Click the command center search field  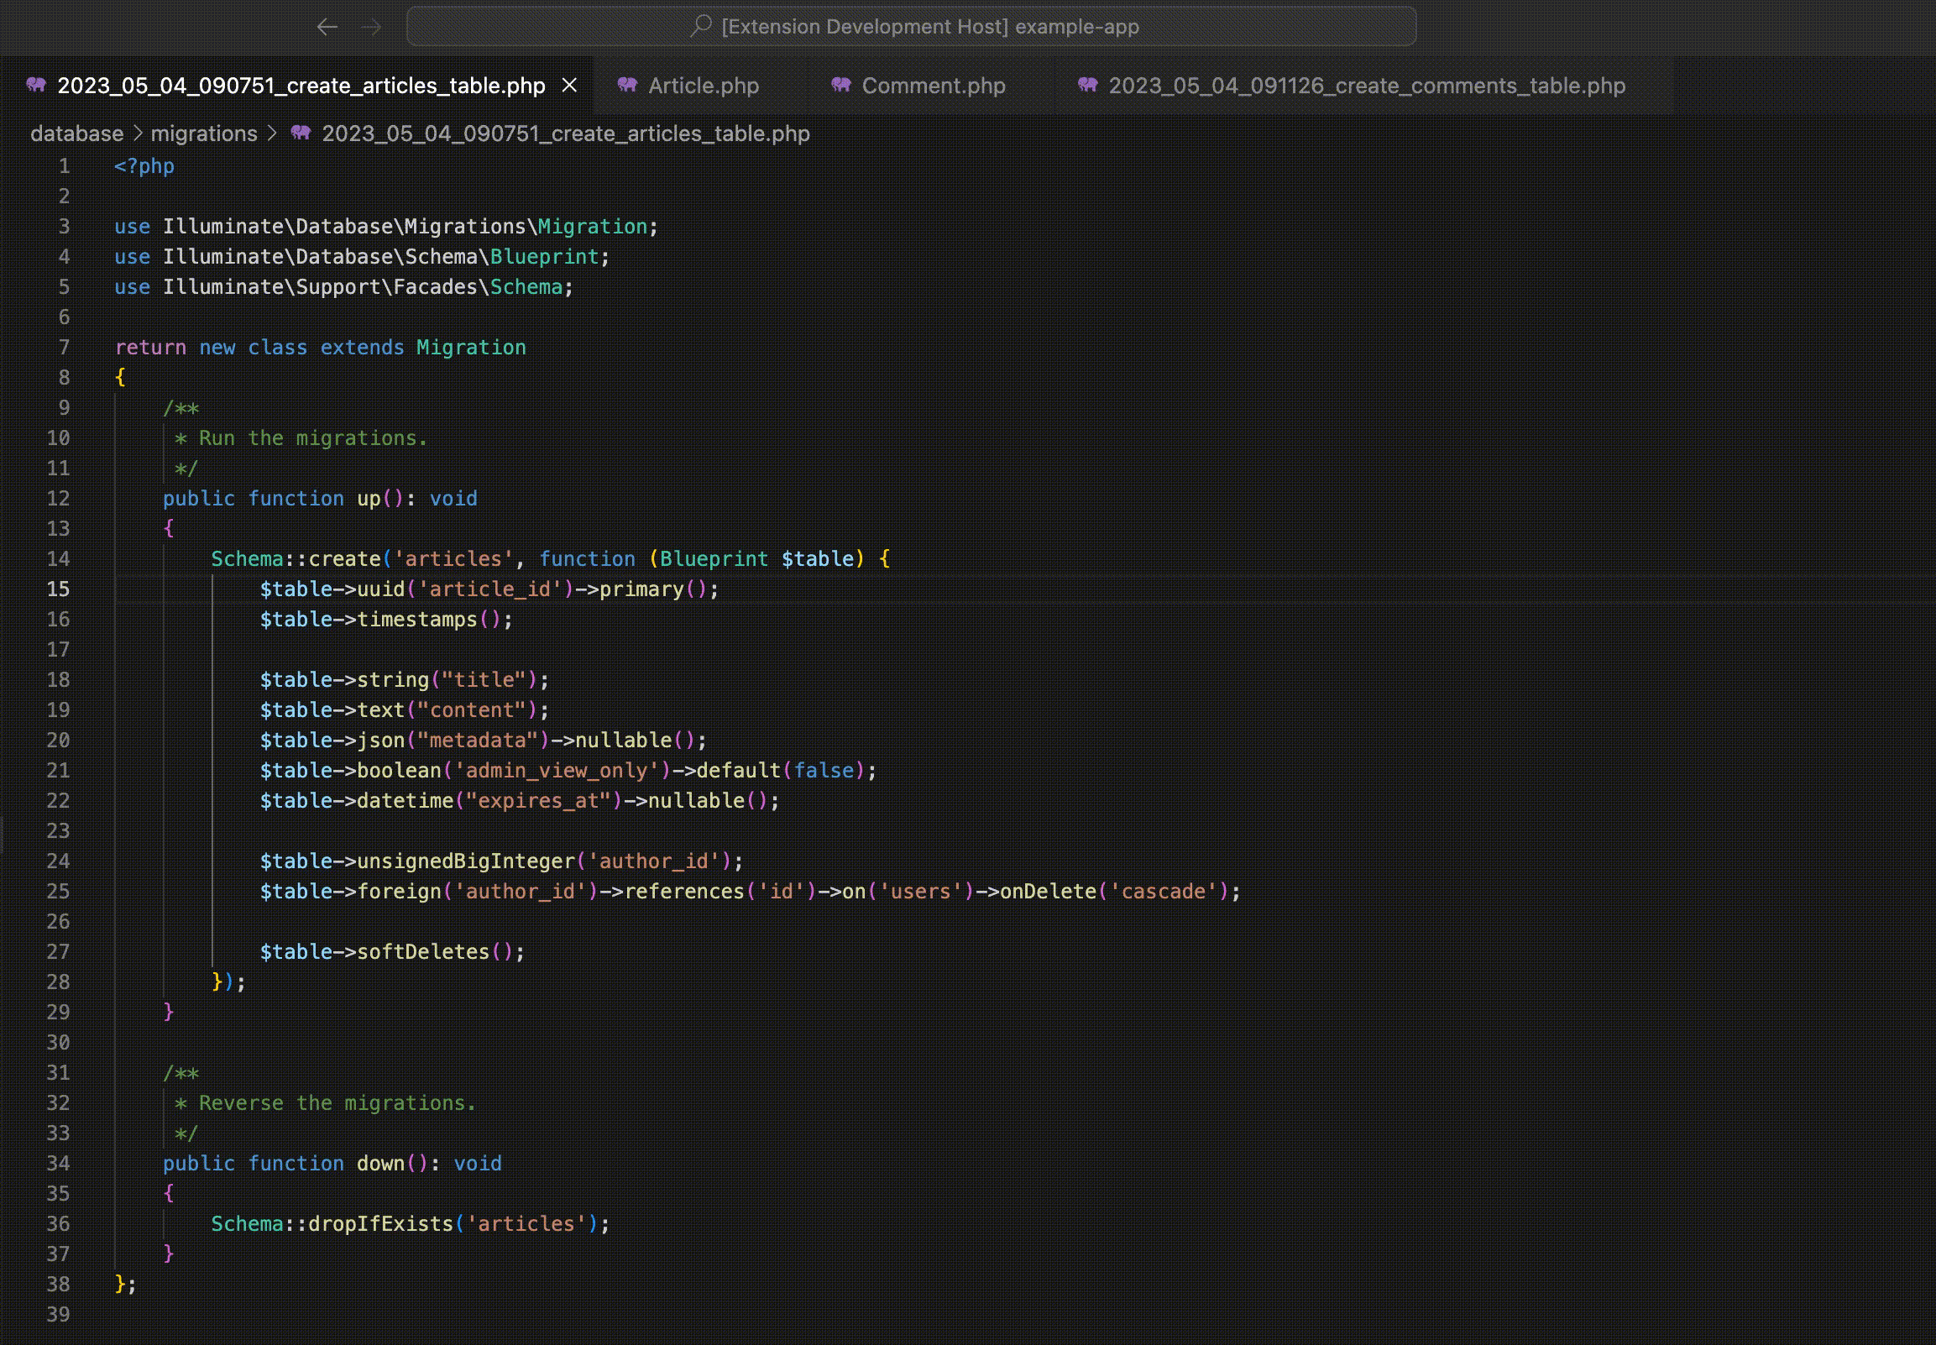(911, 27)
